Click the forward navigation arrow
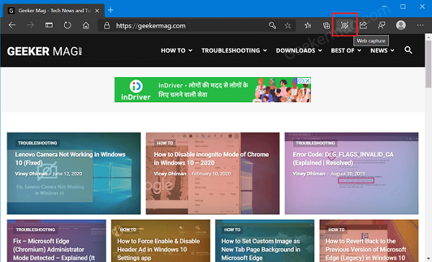Viewport: 432px width, 262px height. 30,25
